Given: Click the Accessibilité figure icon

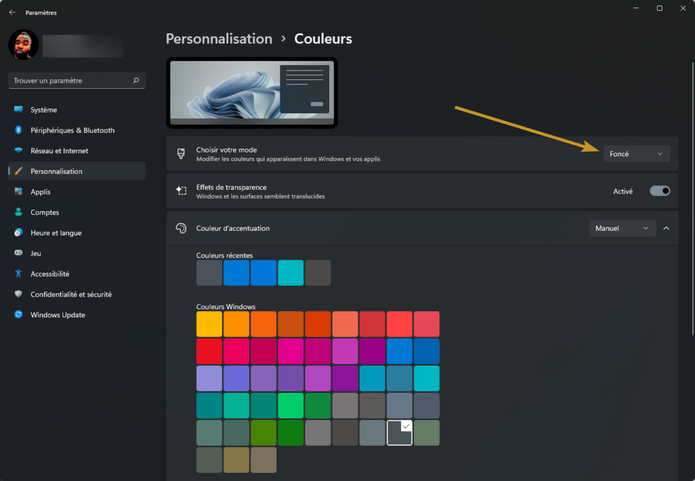Looking at the screenshot, I should tap(18, 273).
